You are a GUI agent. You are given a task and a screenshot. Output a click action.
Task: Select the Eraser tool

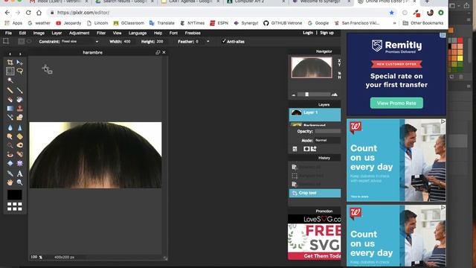(x=10, y=99)
